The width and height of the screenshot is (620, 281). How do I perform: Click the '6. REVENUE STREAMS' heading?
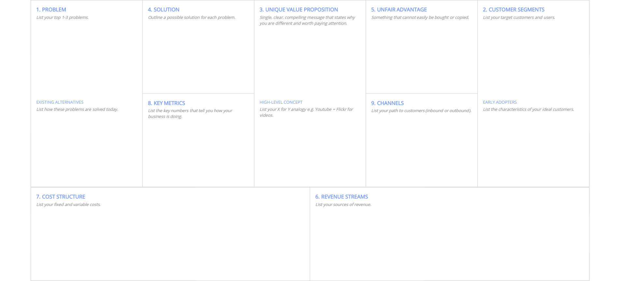click(342, 197)
